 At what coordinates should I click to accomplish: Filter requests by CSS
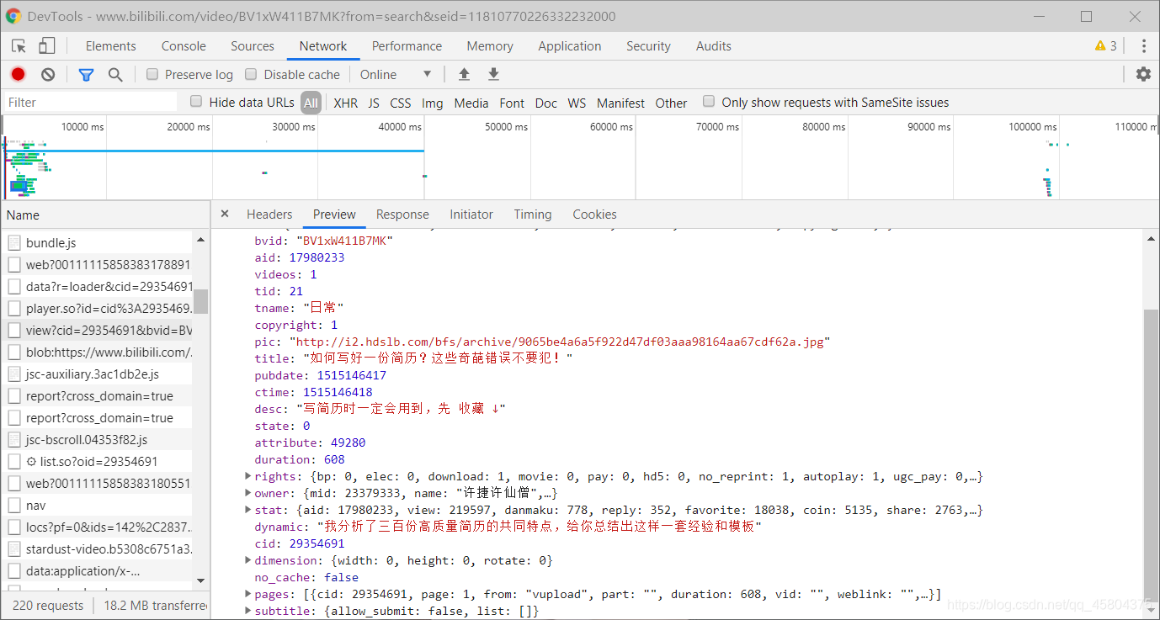pos(401,103)
